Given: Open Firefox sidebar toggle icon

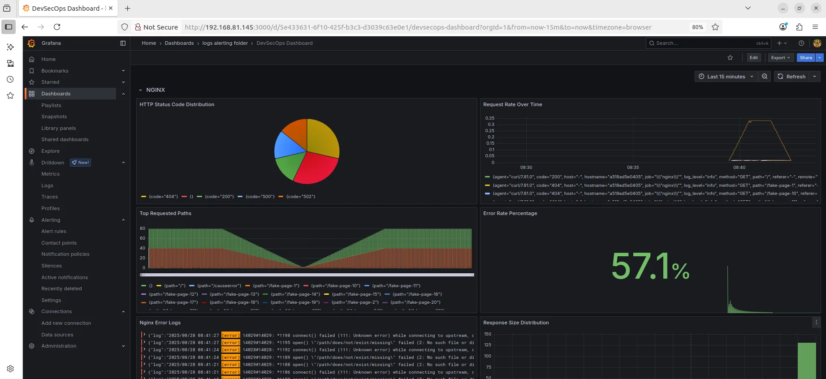Looking at the screenshot, I should coord(9,27).
